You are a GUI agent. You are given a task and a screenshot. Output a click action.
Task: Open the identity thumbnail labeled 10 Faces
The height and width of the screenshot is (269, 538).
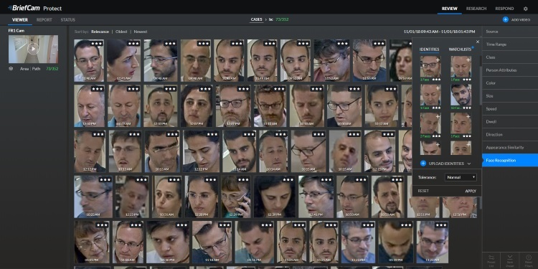coord(461,95)
